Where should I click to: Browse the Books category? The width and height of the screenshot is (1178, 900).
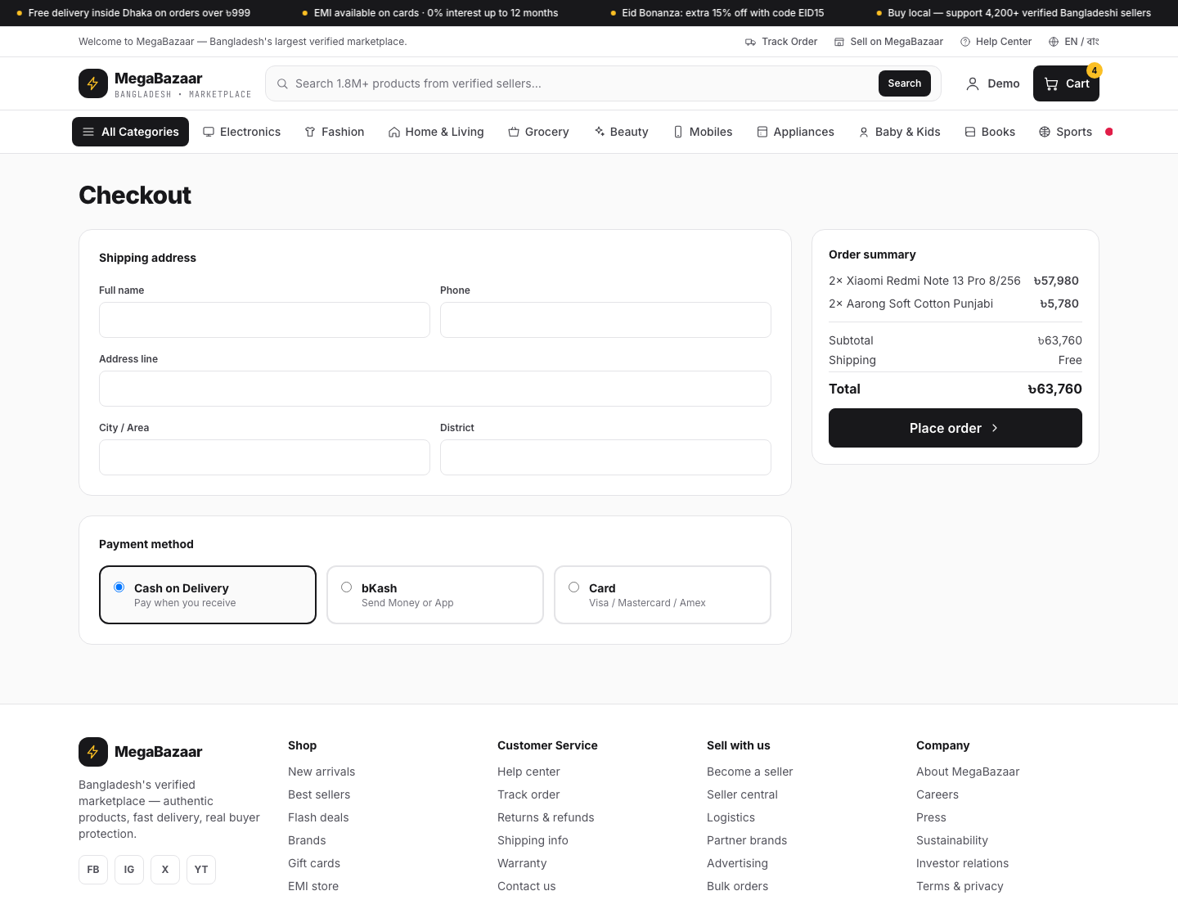click(x=990, y=132)
